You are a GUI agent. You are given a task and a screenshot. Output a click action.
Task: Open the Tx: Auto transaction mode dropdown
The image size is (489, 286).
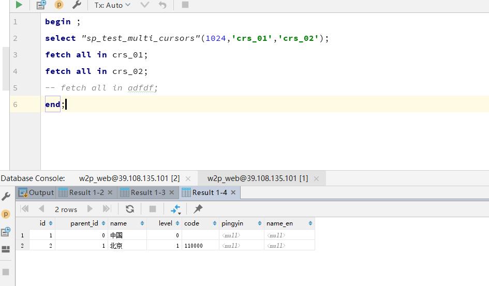pos(112,5)
